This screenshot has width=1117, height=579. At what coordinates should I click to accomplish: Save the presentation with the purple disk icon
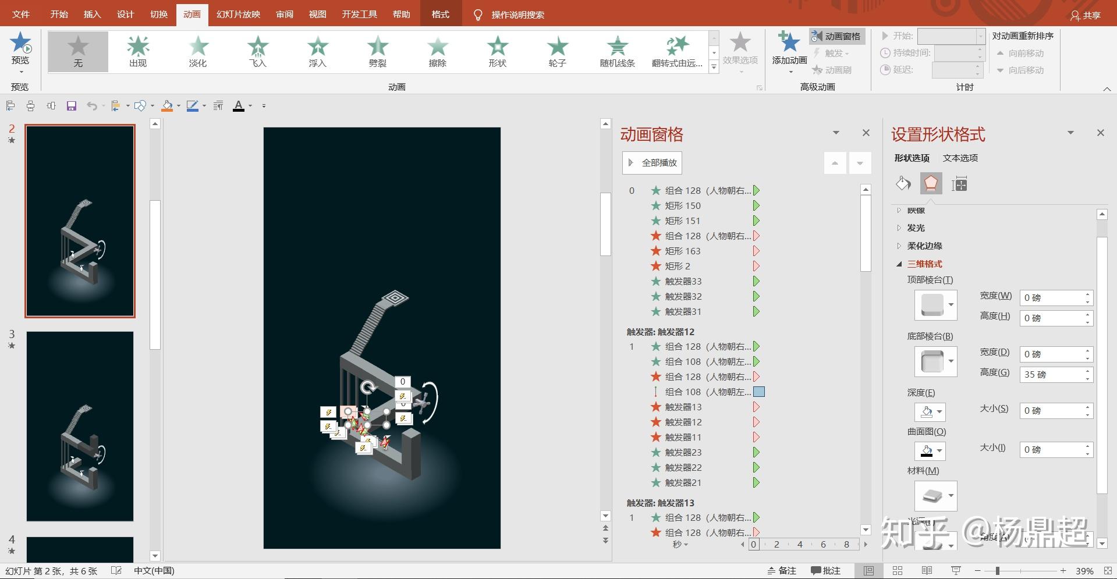(72, 106)
